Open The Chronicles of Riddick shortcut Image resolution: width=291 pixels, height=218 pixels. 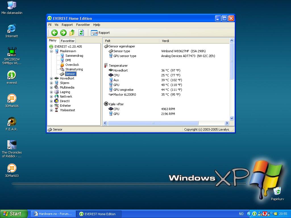[x=12, y=149]
